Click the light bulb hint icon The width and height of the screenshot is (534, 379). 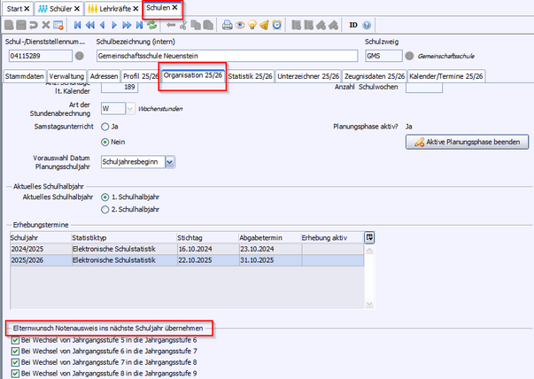click(x=252, y=25)
